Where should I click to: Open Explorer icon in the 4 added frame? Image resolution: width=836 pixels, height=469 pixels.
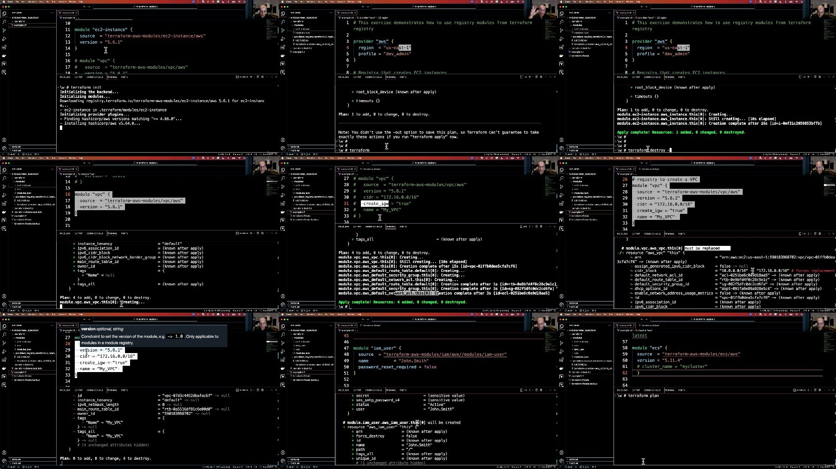click(283, 170)
